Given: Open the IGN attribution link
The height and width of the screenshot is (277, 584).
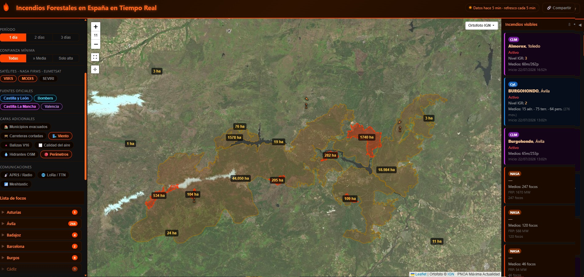Looking at the screenshot, I should click(x=451, y=274).
